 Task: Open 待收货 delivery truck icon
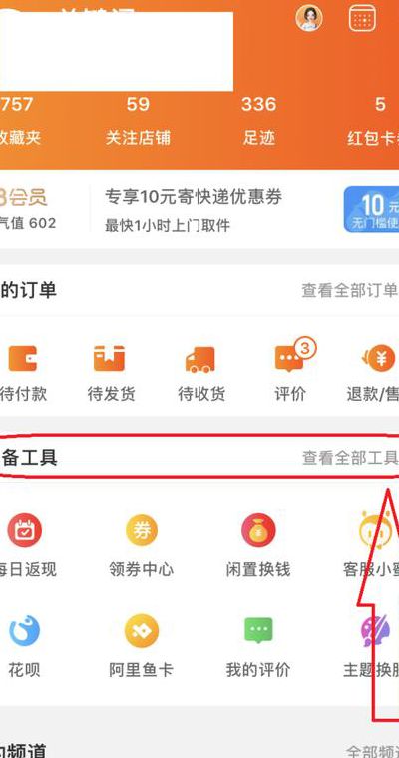coord(199,360)
